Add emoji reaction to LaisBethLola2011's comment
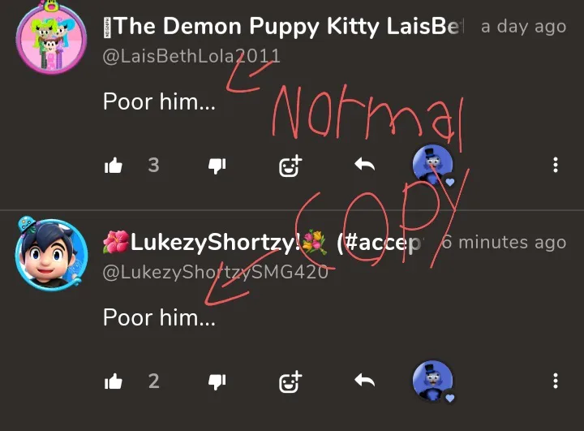Screen dimensions: 584x431 290,166
